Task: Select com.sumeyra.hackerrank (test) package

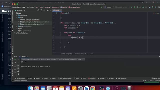Action: [32, 24]
